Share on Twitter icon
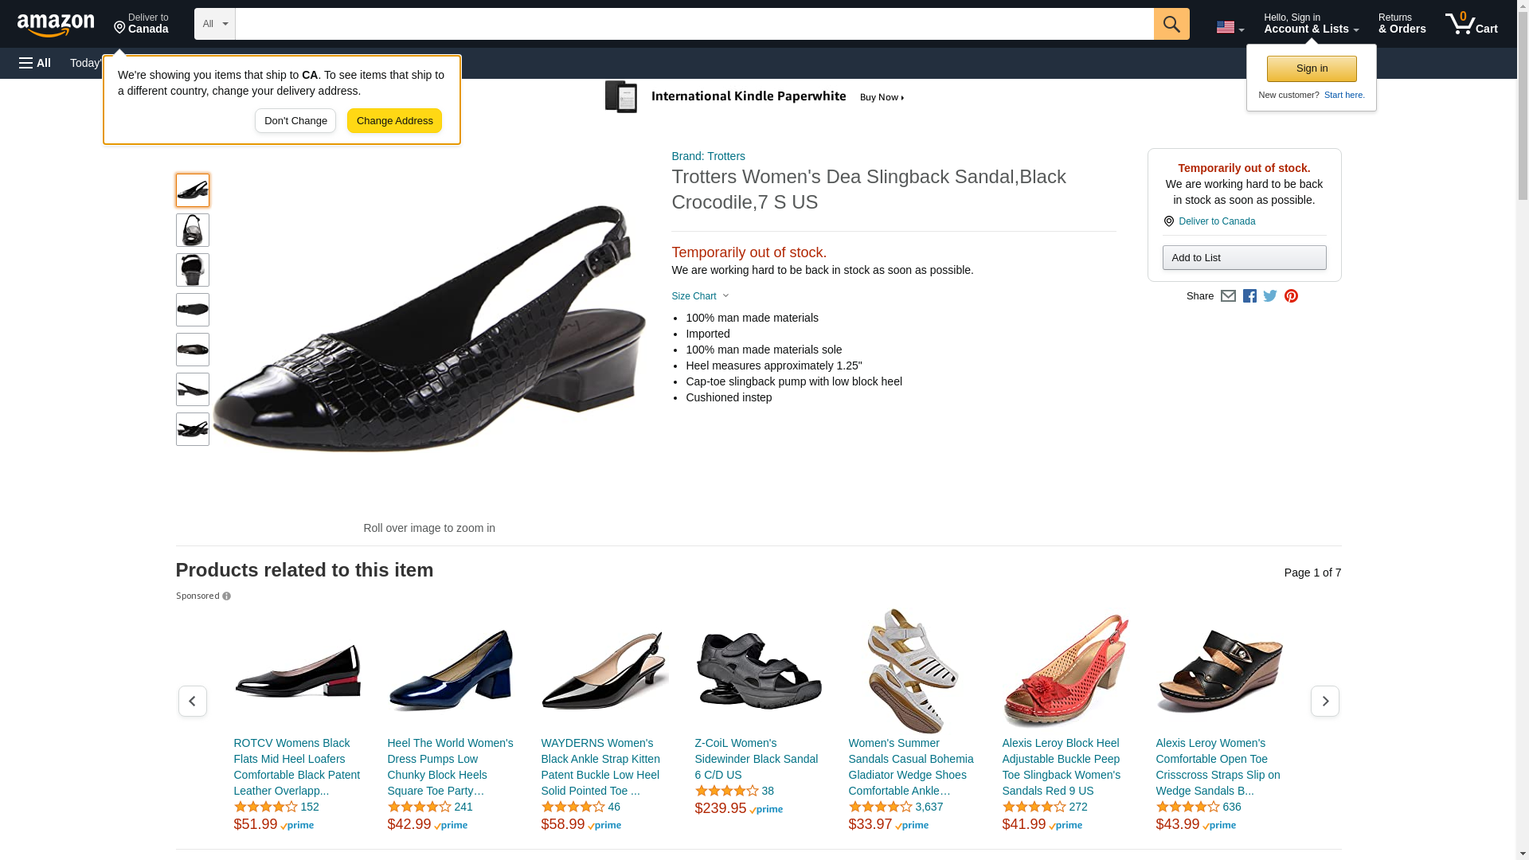This screenshot has height=860, width=1529. point(1270,296)
